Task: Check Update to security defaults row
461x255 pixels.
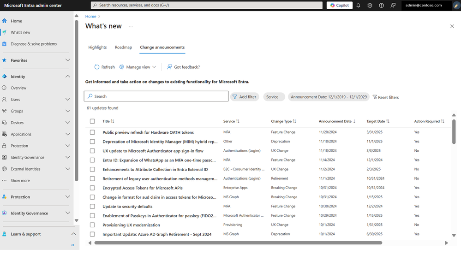Action: 92,207
